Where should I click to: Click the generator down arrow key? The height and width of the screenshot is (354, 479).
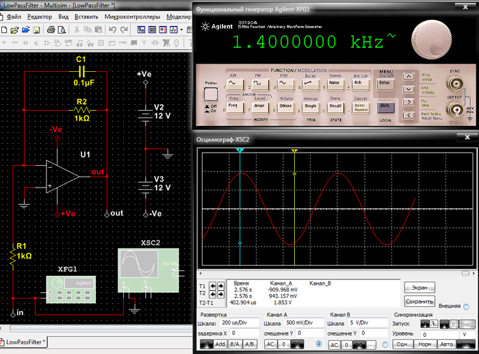pos(409,89)
